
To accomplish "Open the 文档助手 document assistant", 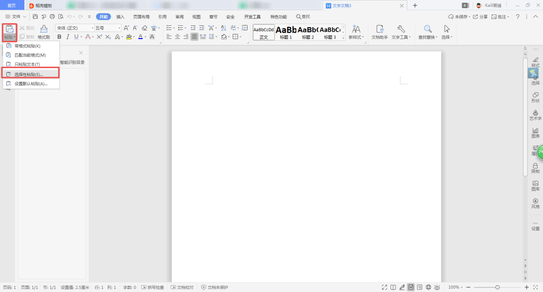I will click(x=379, y=29).
